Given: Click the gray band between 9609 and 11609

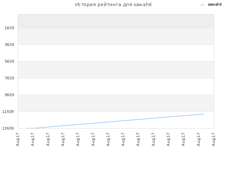Looking at the screenshot, I should coord(116,103).
